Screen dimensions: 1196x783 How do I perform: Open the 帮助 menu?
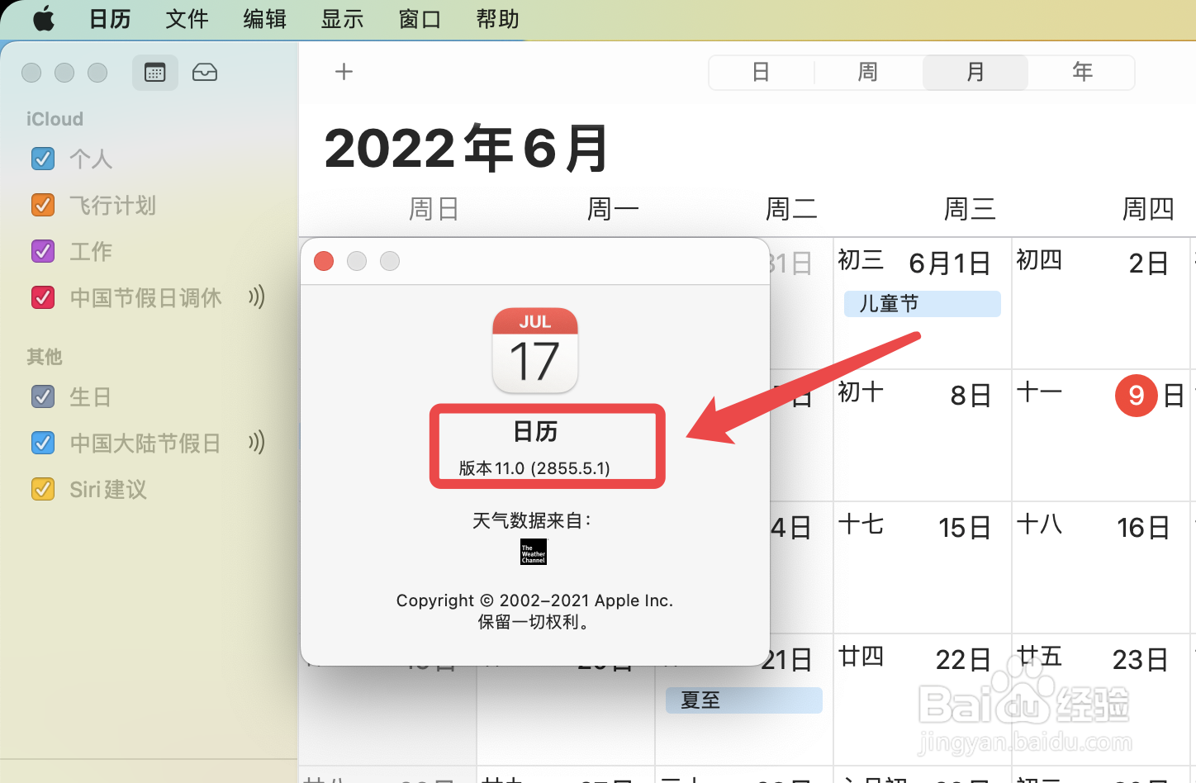pos(497,19)
